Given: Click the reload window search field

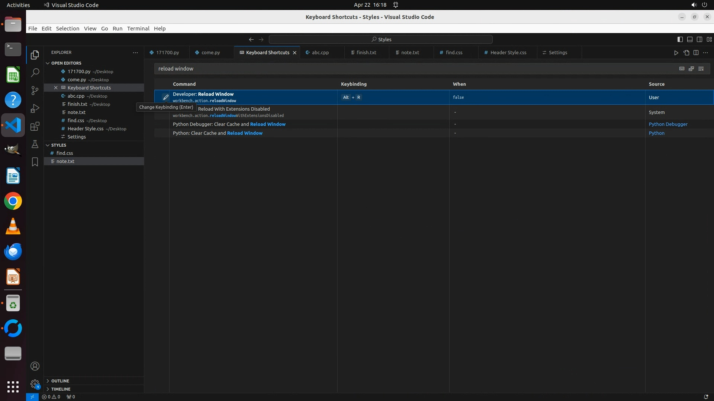Looking at the screenshot, I should point(409,69).
